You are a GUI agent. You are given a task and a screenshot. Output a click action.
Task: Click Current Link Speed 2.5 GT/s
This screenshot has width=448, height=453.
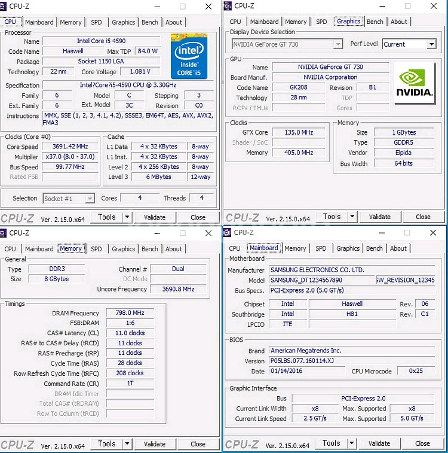tap(315, 418)
